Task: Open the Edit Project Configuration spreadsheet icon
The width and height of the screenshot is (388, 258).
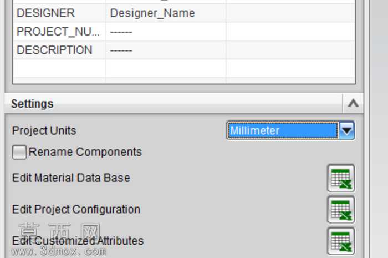Action: [x=341, y=210]
